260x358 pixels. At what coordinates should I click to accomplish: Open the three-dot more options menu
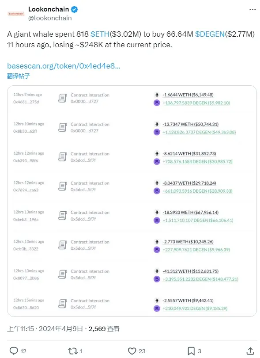252,9
